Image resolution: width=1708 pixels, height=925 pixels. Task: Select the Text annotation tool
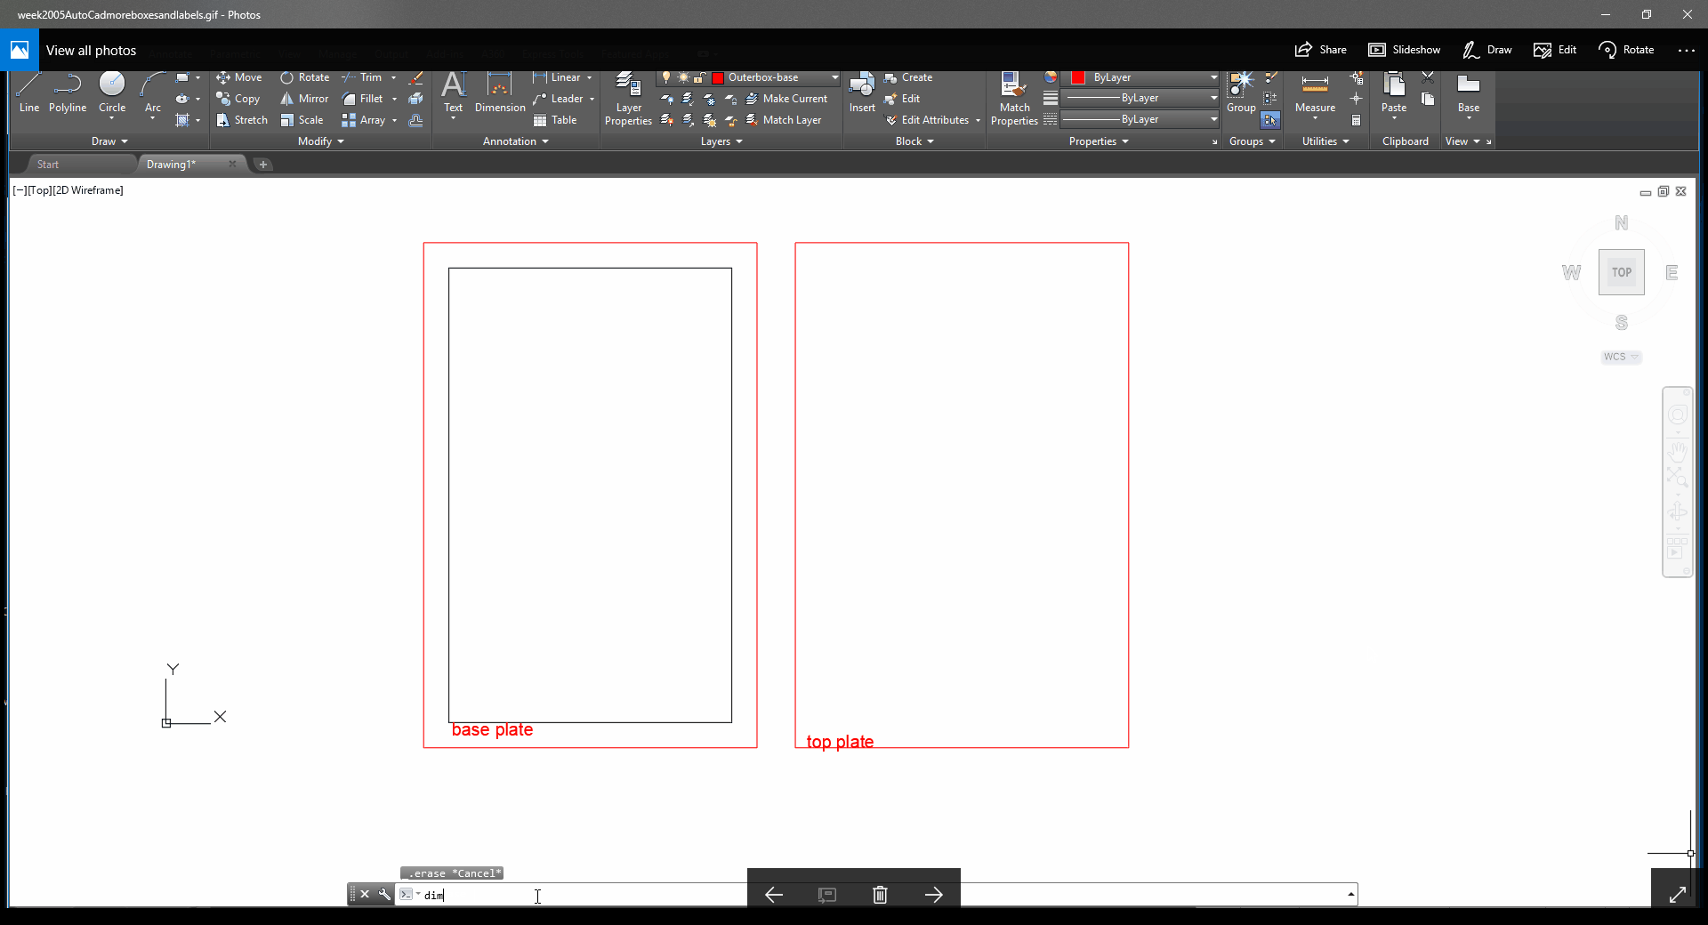[454, 93]
